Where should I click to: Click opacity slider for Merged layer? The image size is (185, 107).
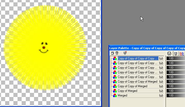point(176,95)
